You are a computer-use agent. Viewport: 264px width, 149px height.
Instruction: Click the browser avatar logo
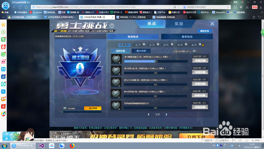pyautogui.click(x=6, y=6)
